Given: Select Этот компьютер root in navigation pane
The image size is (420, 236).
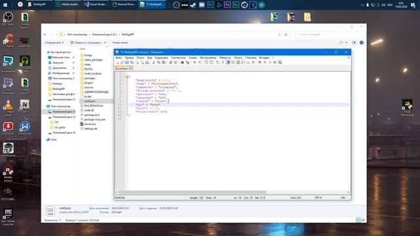Looking at the screenshot, I should (x=61, y=106).
